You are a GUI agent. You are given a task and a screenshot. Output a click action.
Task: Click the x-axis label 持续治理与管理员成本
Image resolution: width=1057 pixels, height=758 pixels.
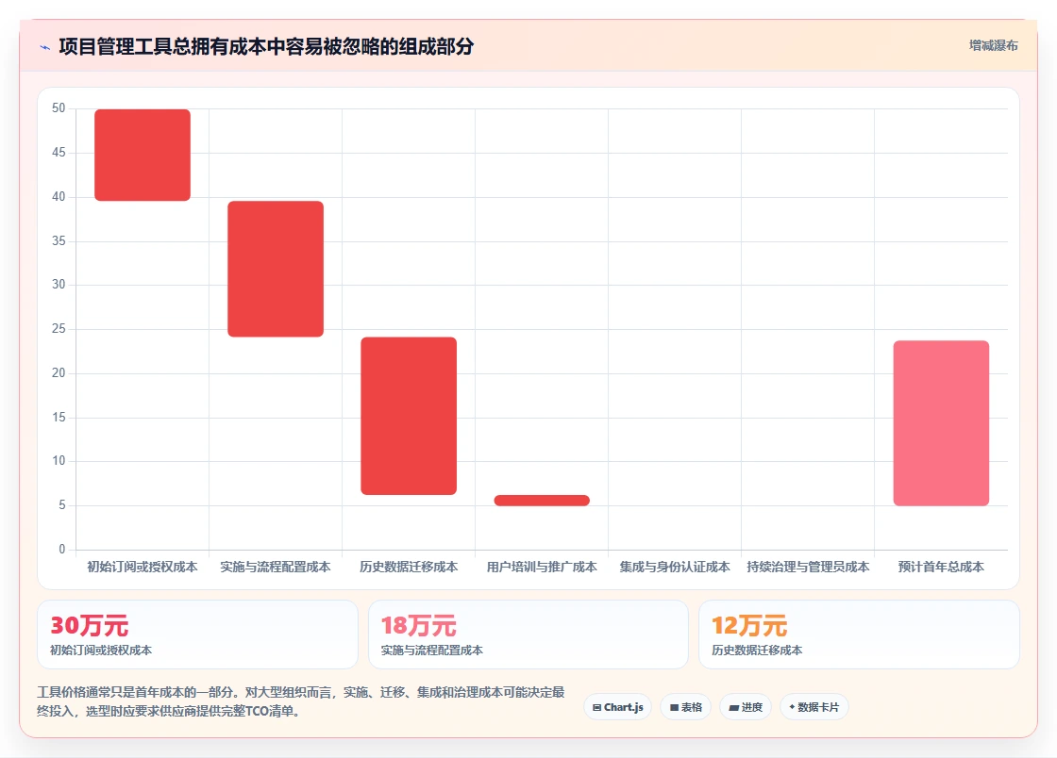(808, 567)
